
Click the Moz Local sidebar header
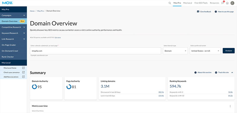tap(13, 63)
